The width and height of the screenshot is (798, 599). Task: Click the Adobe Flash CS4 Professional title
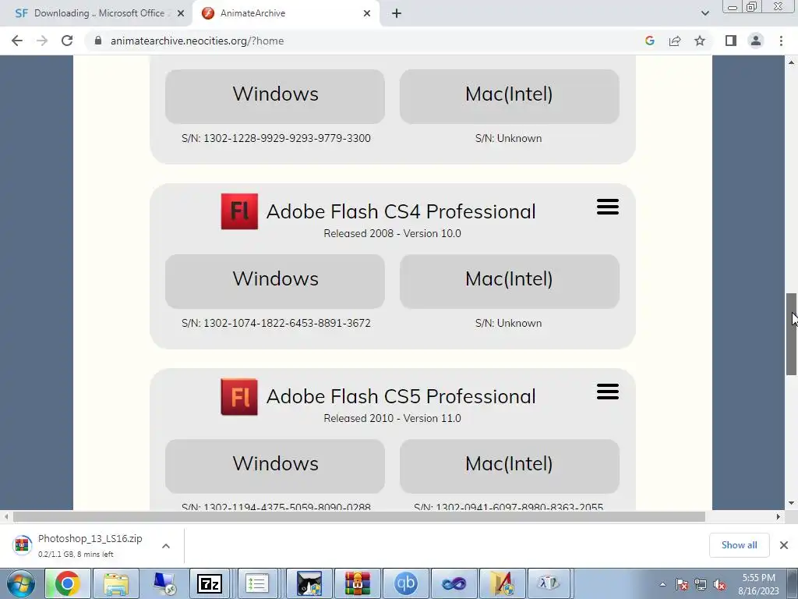coord(401,211)
